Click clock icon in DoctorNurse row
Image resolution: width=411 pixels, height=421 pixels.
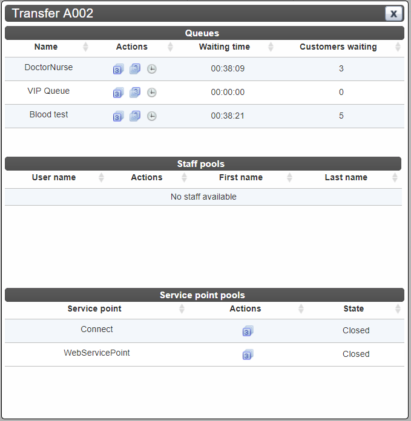[152, 69]
